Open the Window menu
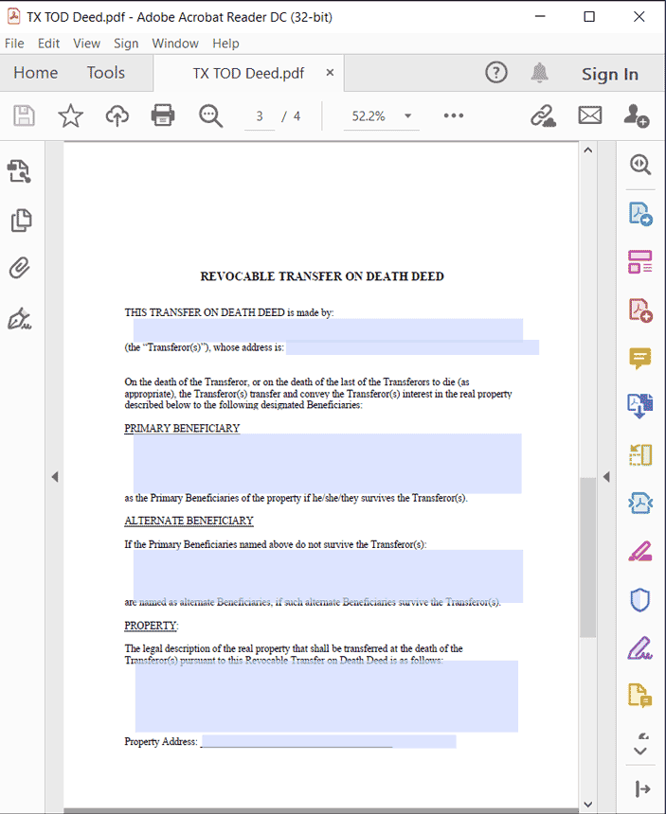The height and width of the screenshot is (814, 666). (175, 44)
